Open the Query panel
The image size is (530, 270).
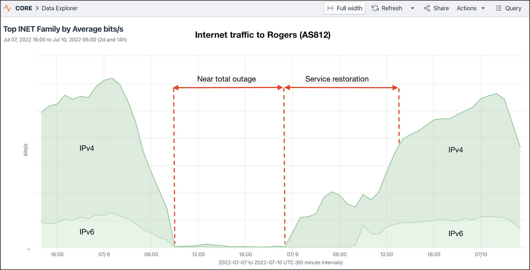(x=509, y=8)
